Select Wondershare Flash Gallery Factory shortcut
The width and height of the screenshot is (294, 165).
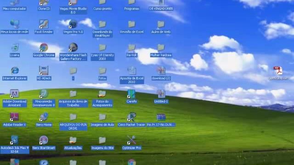(73, 48)
